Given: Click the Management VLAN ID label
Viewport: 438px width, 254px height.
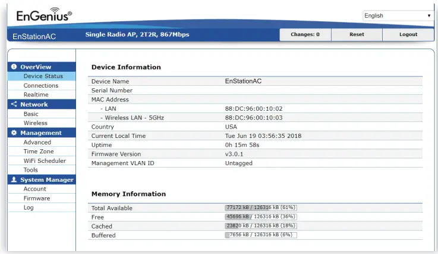Looking at the screenshot, I should click(122, 163).
